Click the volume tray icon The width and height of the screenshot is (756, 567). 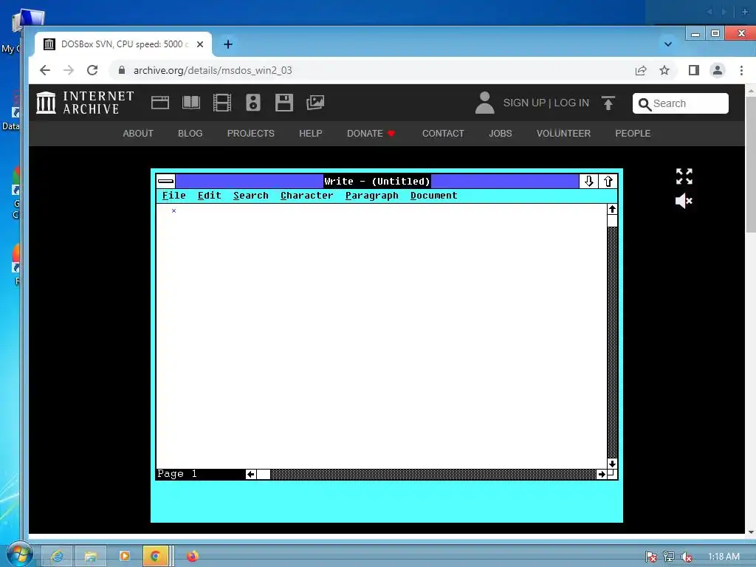tap(686, 557)
